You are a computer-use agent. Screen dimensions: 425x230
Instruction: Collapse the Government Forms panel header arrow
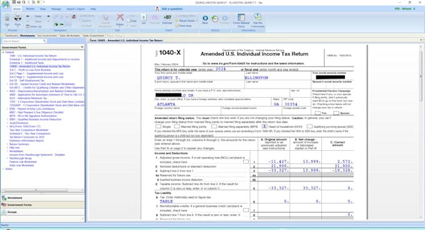82,47
